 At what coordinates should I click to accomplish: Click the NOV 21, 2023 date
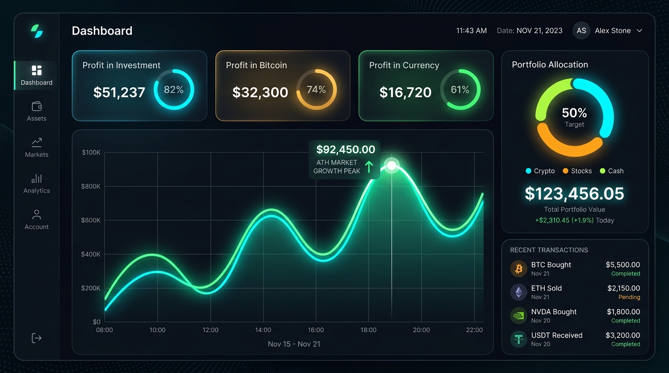(540, 31)
